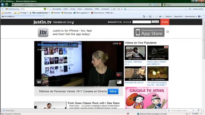
Task: Open Perfil in Windows Live toolbar
Action: 66,9
